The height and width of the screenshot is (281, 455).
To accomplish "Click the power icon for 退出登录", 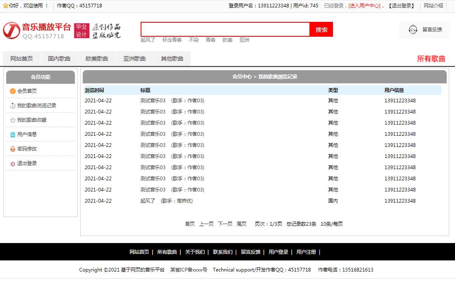I will coord(13,163).
